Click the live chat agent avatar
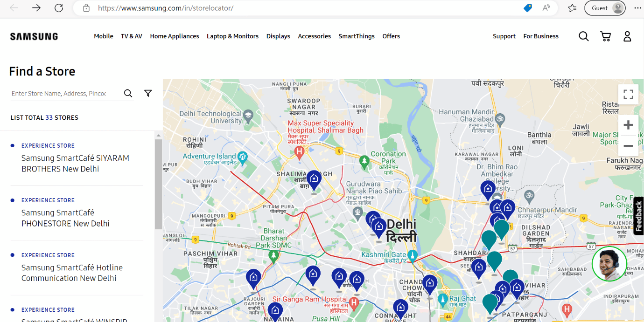 coord(609,264)
